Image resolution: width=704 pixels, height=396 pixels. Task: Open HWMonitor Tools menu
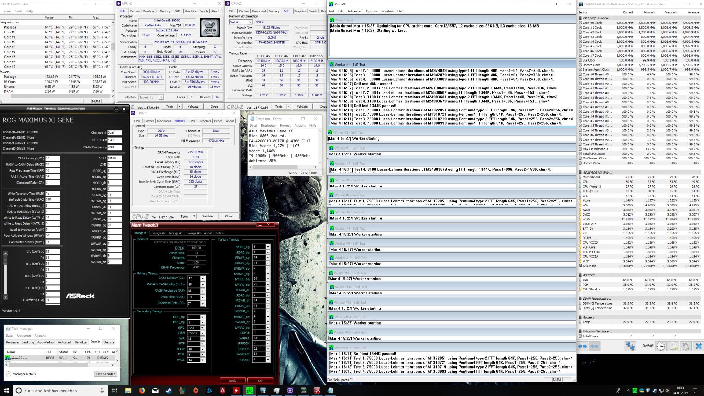(x=18, y=11)
